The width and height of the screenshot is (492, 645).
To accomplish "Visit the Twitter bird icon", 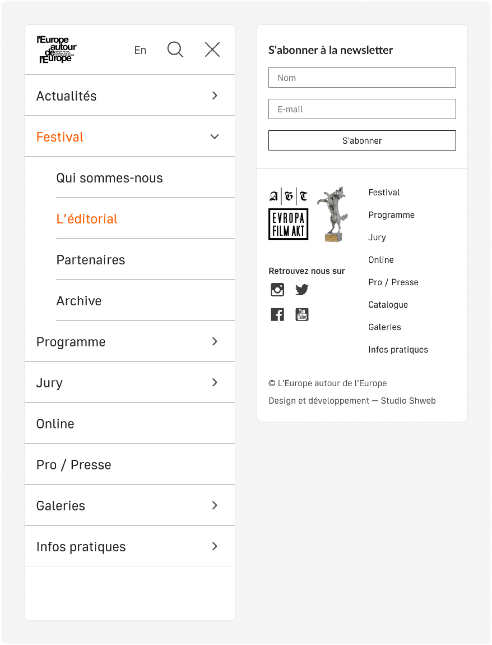I will tap(302, 290).
